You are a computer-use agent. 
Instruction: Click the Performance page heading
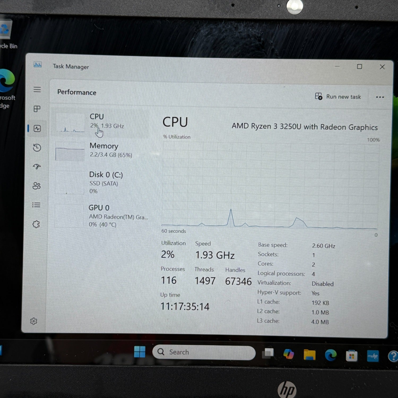click(x=77, y=92)
